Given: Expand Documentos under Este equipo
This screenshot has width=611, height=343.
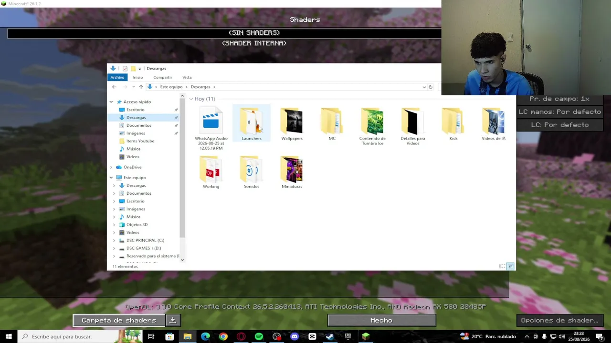Looking at the screenshot, I should [x=114, y=193].
